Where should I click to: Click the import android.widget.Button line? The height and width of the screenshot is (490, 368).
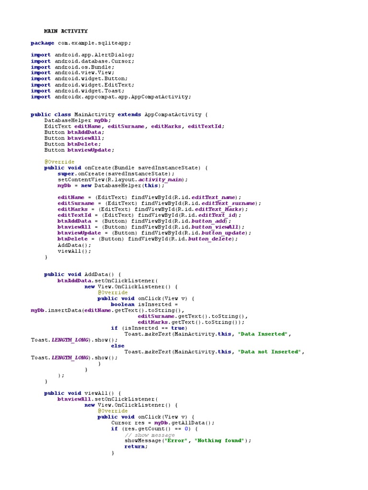(79, 79)
